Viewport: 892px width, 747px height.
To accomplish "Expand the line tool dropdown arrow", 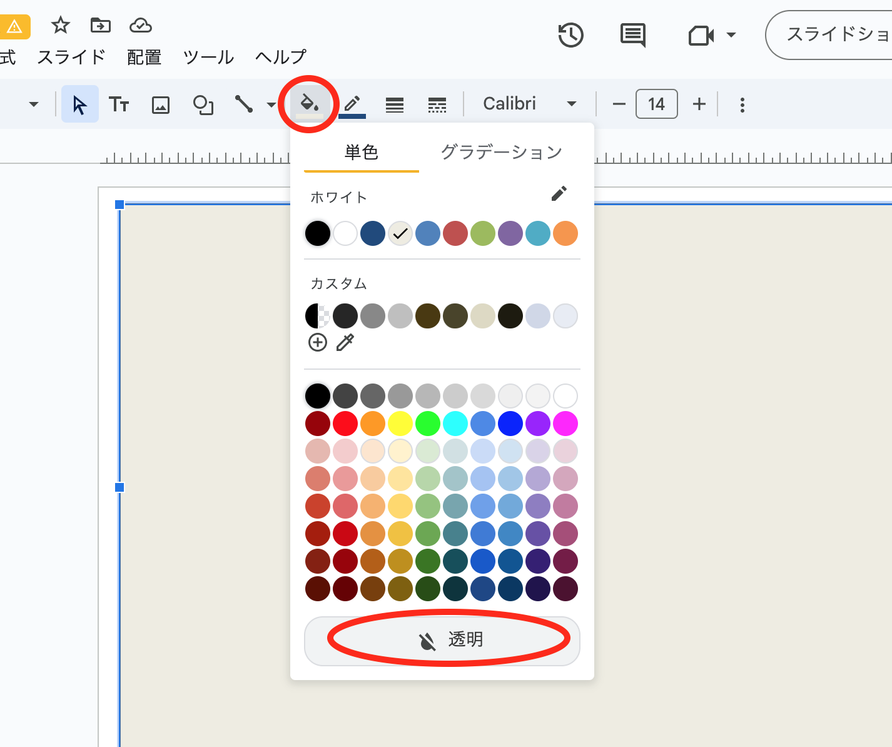I will 271,104.
